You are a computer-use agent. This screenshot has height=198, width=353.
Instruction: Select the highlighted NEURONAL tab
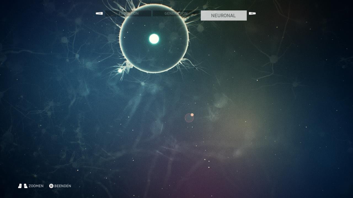(x=223, y=16)
